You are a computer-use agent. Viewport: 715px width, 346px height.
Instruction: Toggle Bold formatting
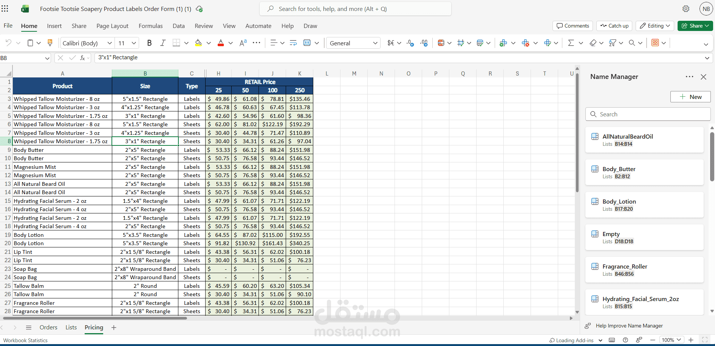pyautogui.click(x=149, y=43)
